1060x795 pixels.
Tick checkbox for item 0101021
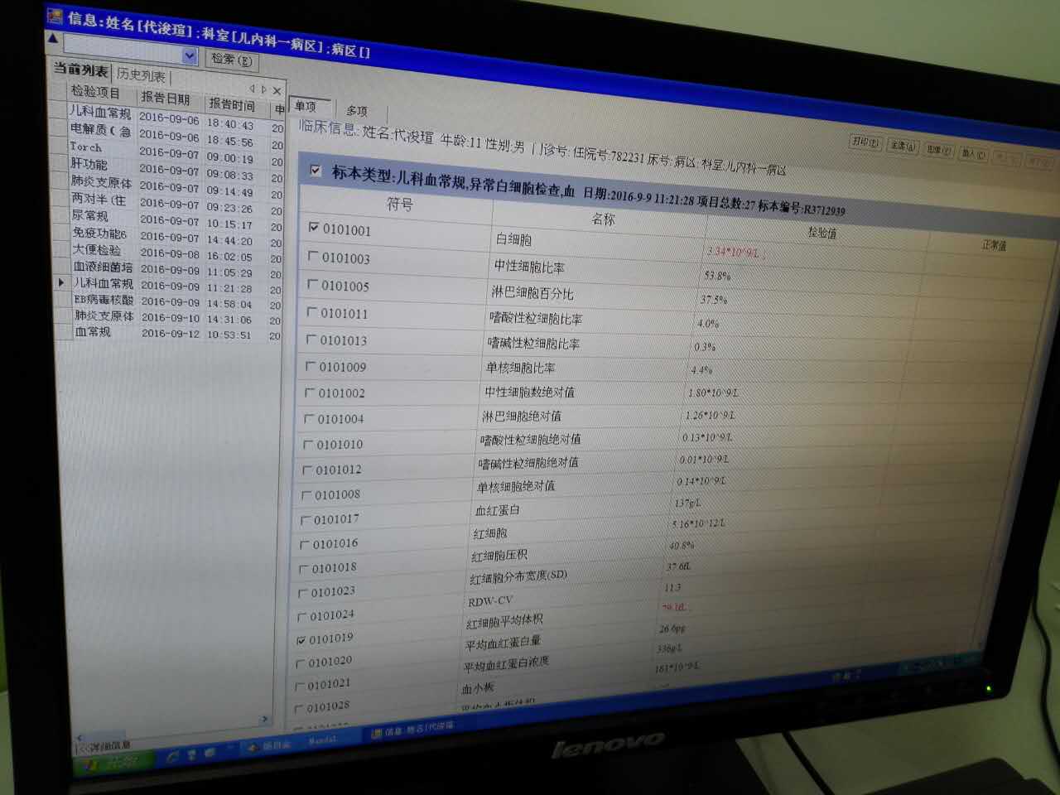[299, 686]
